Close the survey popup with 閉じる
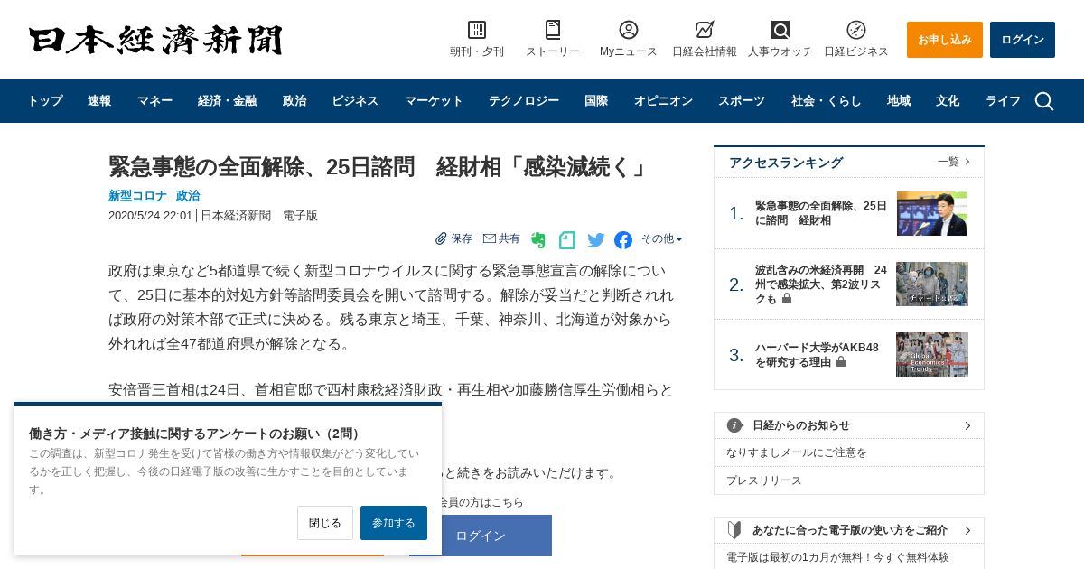Image resolution: width=1084 pixels, height=569 pixels. click(325, 523)
